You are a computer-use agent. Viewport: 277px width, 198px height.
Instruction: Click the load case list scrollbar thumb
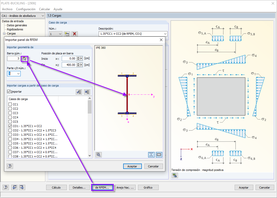click(x=90, y=107)
